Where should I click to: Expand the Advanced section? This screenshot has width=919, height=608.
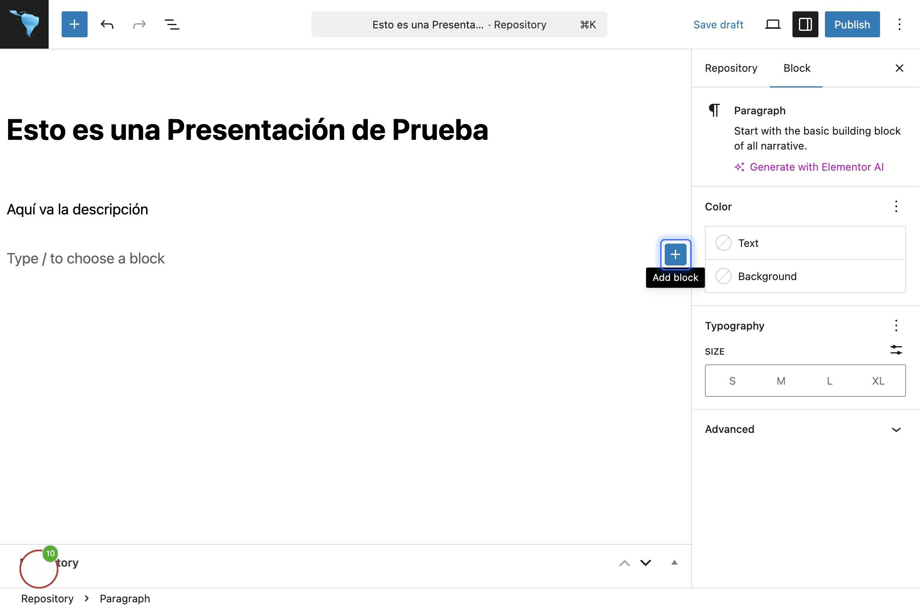(805, 429)
